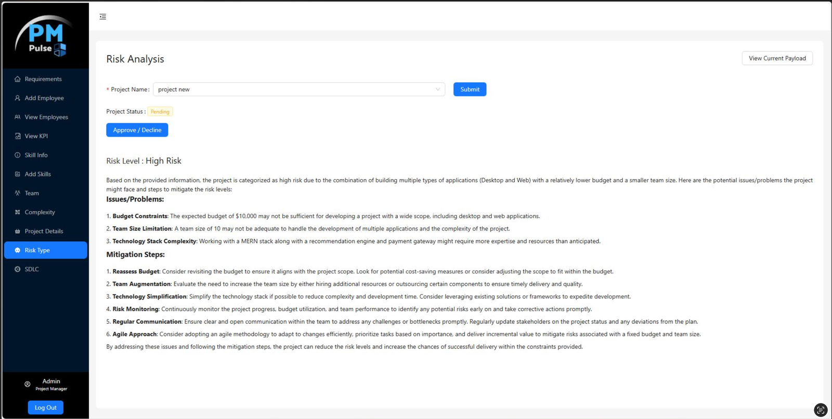The height and width of the screenshot is (419, 832).
Task: Click the floating chat icon at bottom right
Action: click(820, 410)
